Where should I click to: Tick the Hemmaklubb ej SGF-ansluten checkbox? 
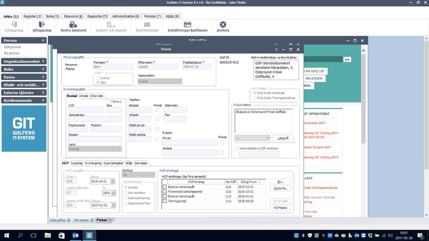pyautogui.click(x=236, y=149)
